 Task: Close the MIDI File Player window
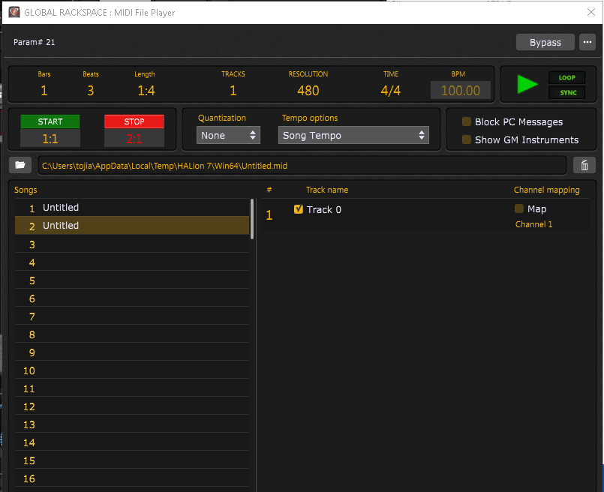point(591,12)
